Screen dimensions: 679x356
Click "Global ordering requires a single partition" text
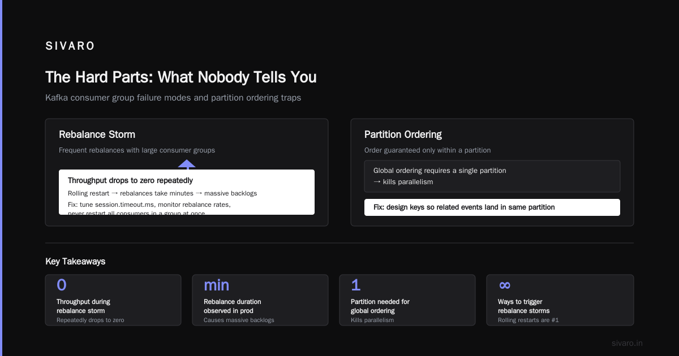click(440, 171)
